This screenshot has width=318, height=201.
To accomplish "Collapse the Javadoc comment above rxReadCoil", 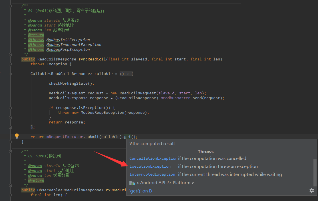I will point(11,151).
